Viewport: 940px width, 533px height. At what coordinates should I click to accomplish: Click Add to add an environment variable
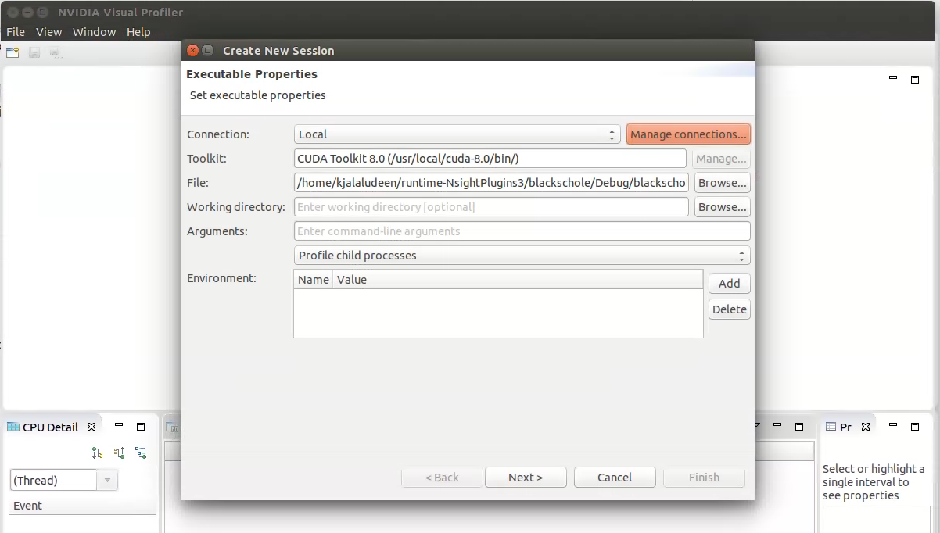coord(729,284)
